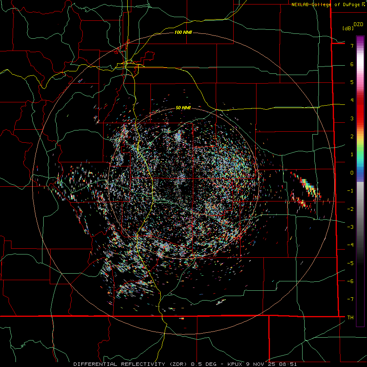The image size is (367, 367).
Task: Click the DIFFERENTIAL REFLECTIVITY (ZDR) caption text
Action: click(130, 364)
